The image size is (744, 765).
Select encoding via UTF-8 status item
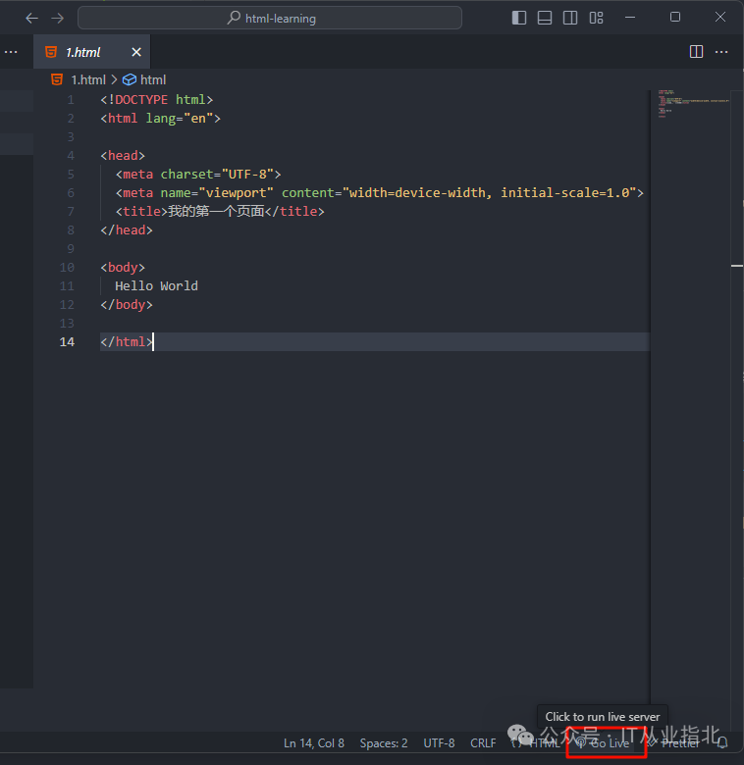439,743
